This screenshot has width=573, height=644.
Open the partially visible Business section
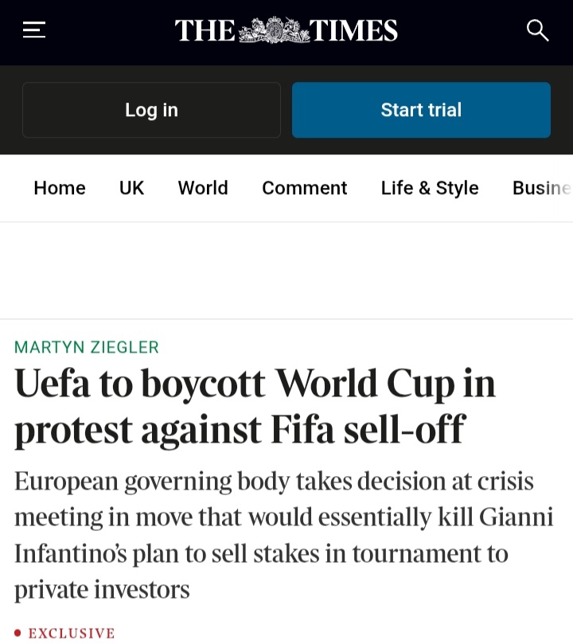pos(542,188)
